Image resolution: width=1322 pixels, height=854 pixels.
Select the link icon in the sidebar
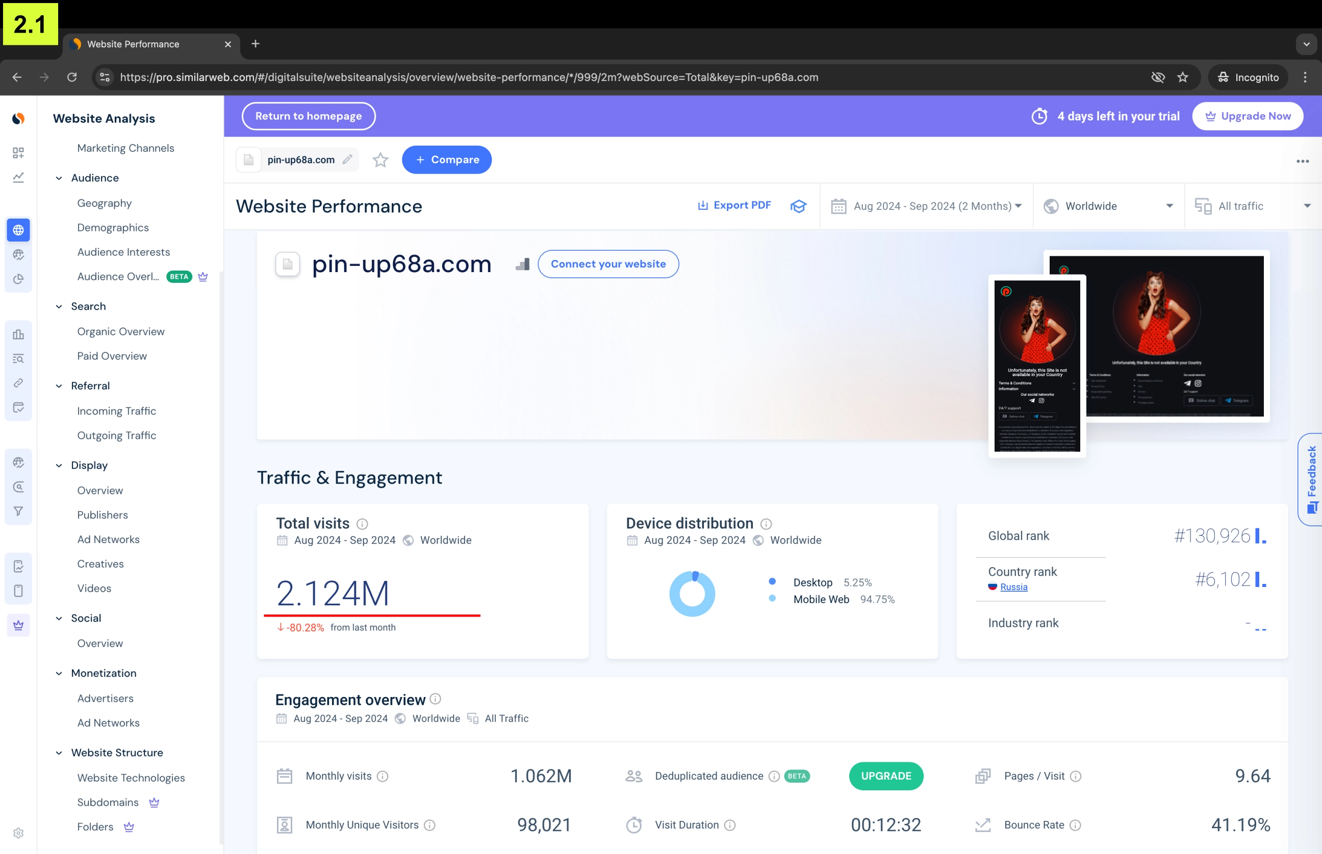18,383
